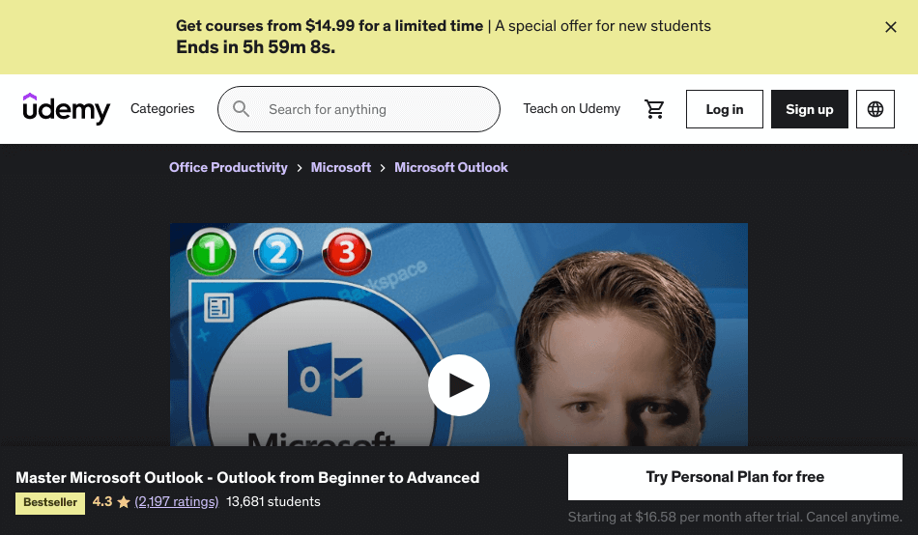Click the red number 3 badge
918x535 pixels.
[x=347, y=252]
